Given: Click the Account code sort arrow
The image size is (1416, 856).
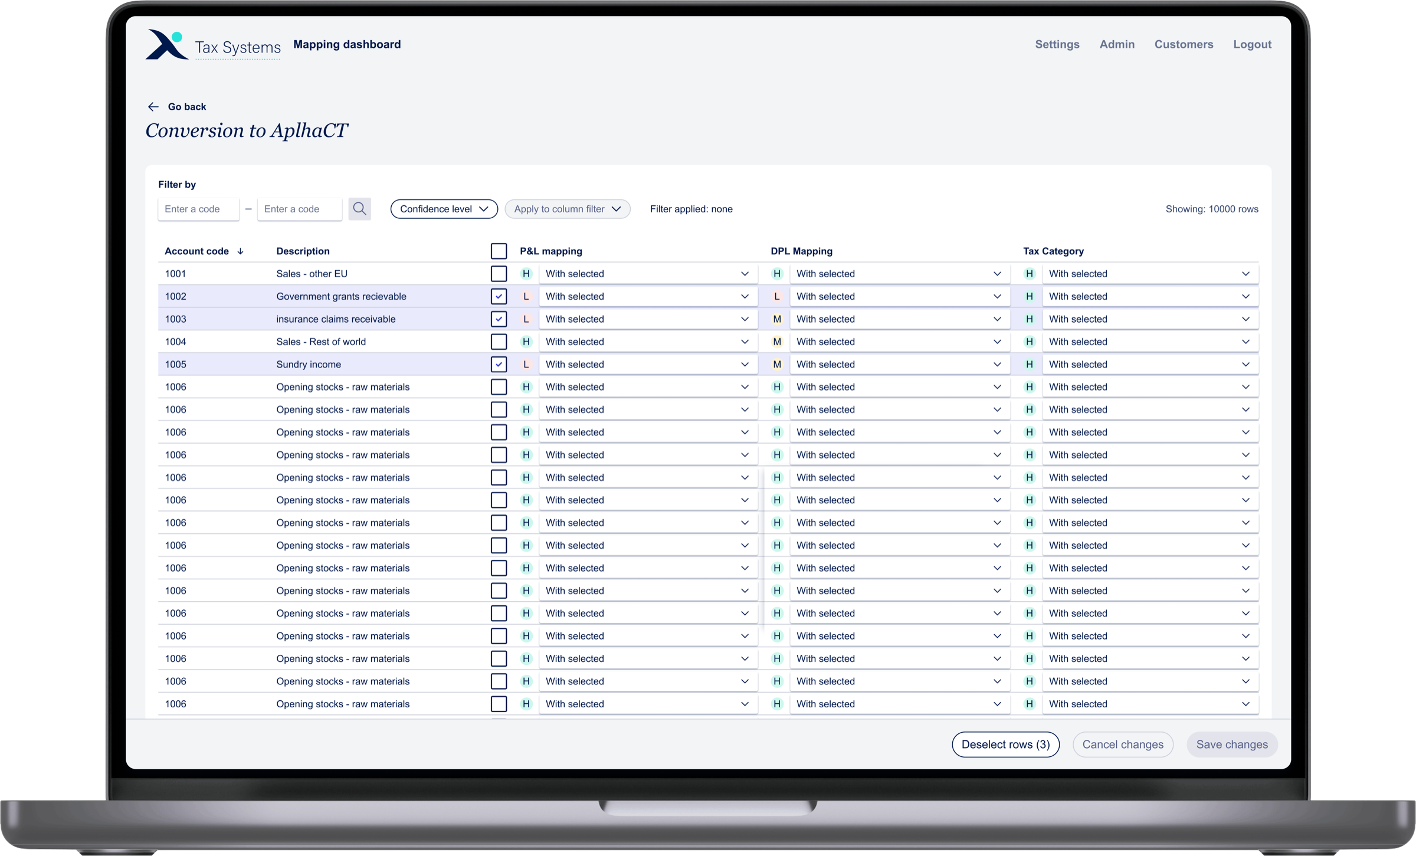Looking at the screenshot, I should 241,251.
